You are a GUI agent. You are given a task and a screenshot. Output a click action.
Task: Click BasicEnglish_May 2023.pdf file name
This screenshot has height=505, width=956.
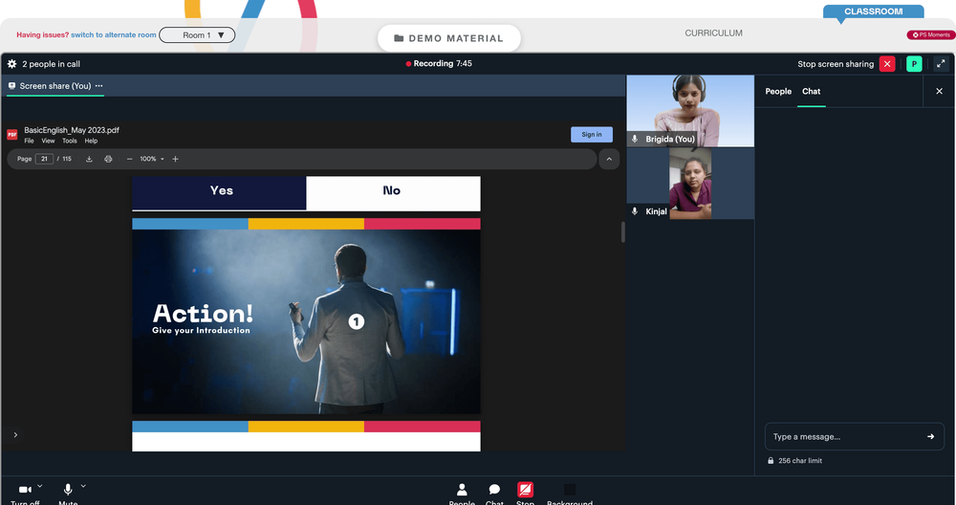[x=72, y=130]
